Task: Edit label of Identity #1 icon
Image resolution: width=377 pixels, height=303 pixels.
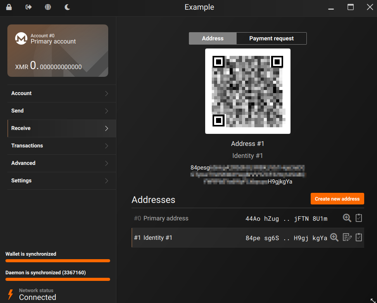Action: tap(347, 237)
